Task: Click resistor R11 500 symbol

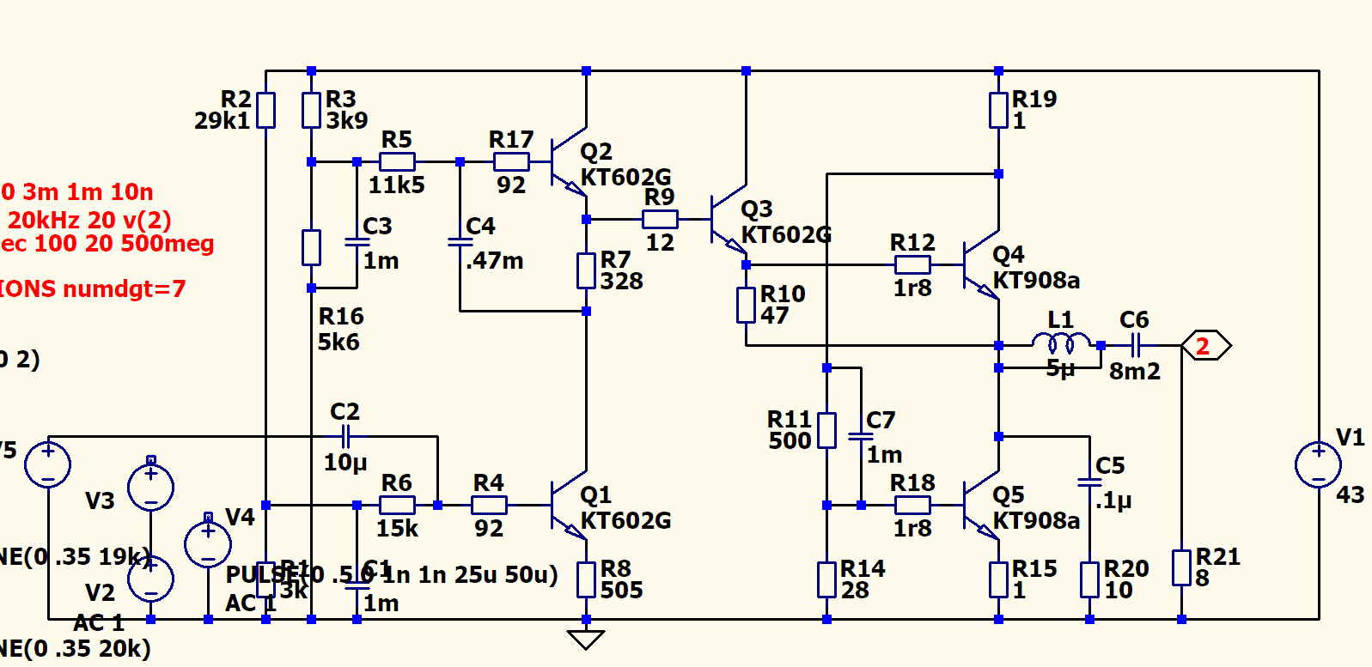Action: click(826, 430)
